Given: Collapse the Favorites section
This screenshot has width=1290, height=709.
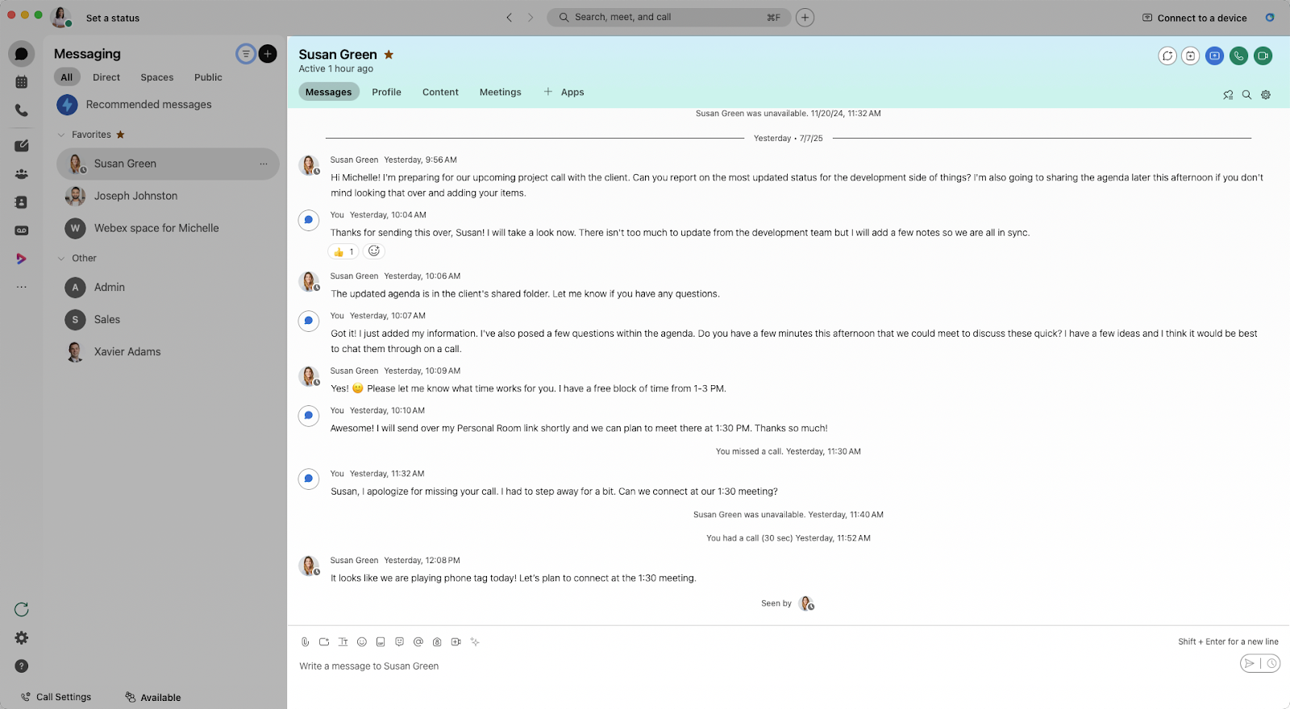Looking at the screenshot, I should click(x=61, y=135).
